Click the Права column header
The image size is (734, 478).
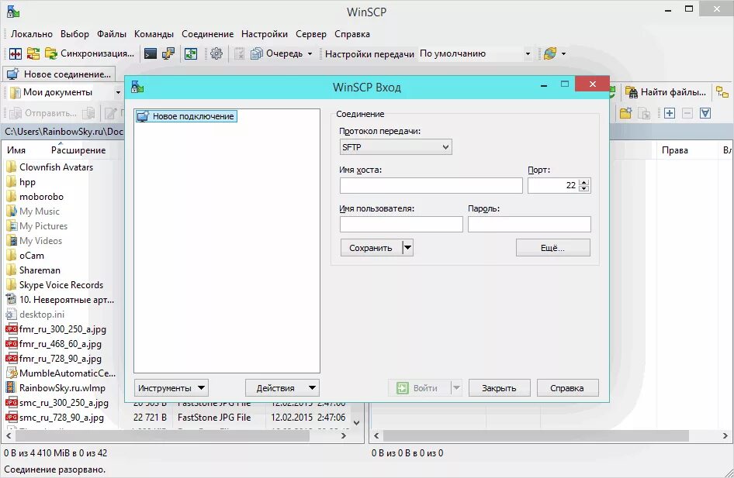[674, 150]
